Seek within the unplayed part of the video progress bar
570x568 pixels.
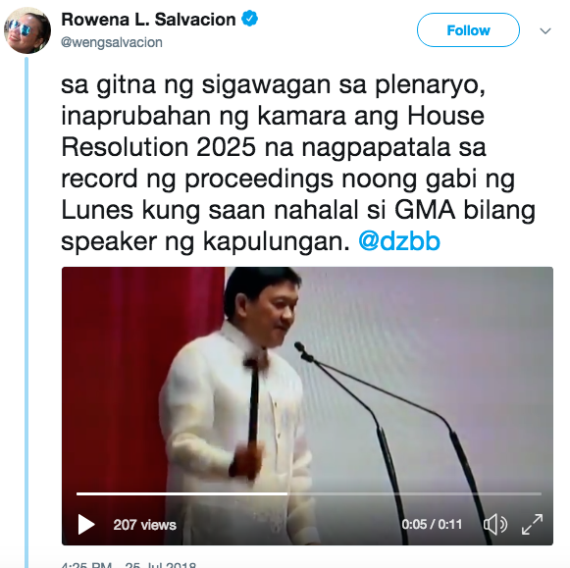[414, 493]
